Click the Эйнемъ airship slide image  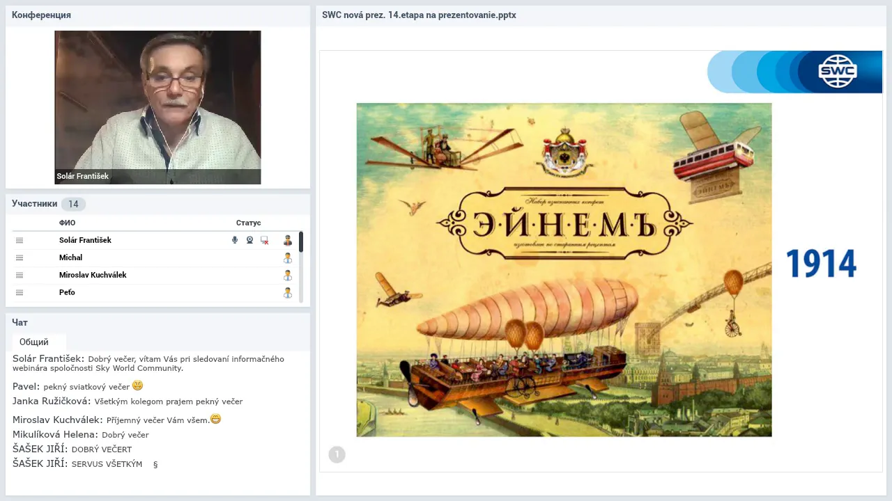point(564,270)
